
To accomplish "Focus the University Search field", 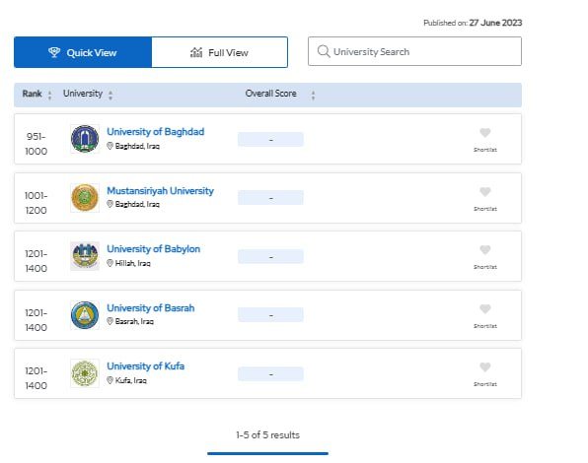I will 414,51.
